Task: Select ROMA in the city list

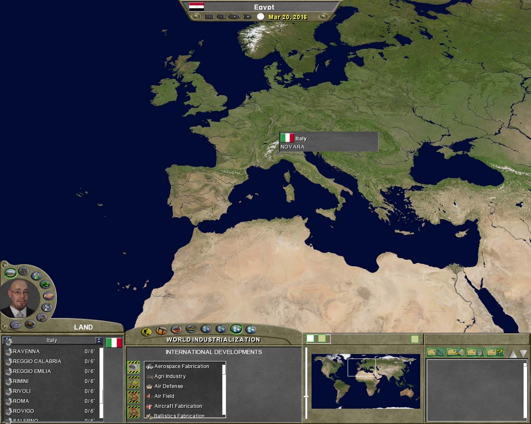Action: pyautogui.click(x=21, y=401)
